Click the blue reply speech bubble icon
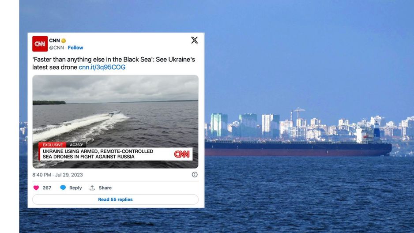Viewport: 414px width, 233px height. coord(63,188)
